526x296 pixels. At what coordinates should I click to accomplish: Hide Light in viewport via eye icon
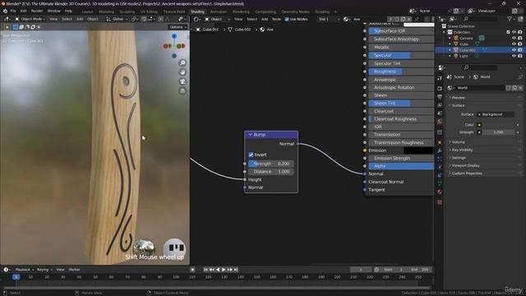point(514,56)
